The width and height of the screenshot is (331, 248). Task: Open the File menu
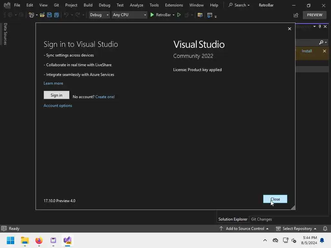(x=17, y=5)
